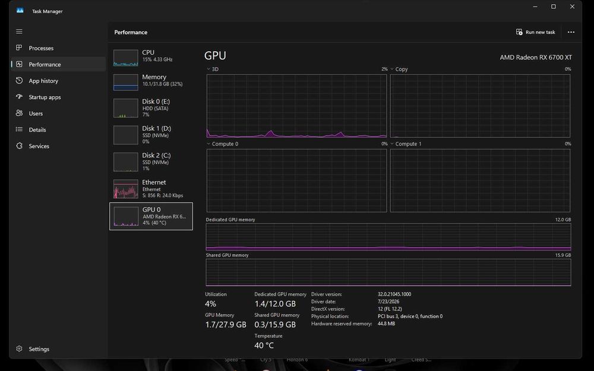Click the 0.3/15.9 GB shared memory value

(x=275, y=325)
